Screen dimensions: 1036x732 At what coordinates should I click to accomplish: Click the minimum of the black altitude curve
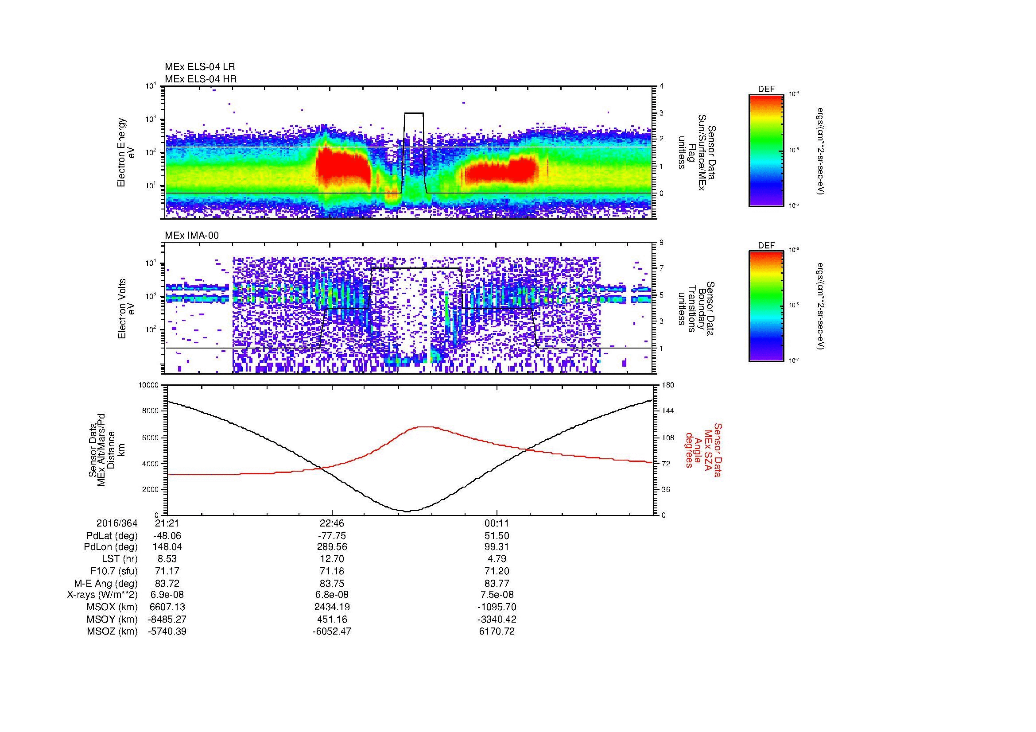407,511
